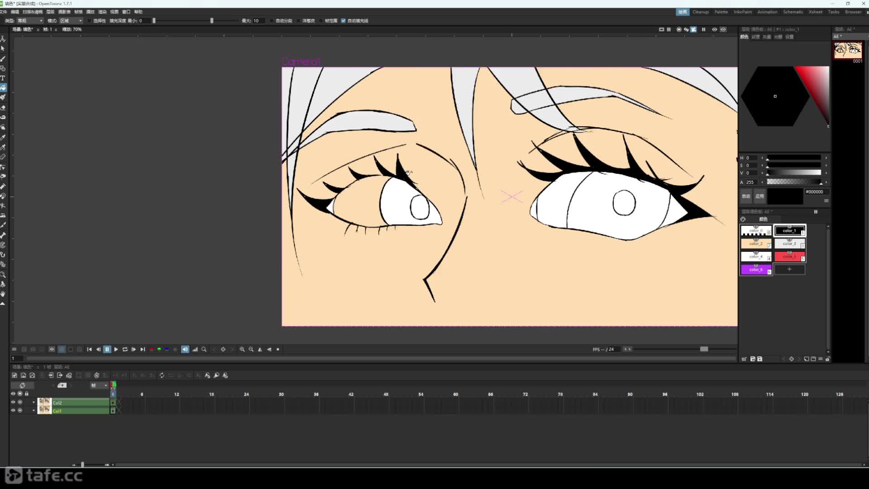Toggle the blue channel in playback bar
Screen dimensions: 869x489
tap(167, 349)
